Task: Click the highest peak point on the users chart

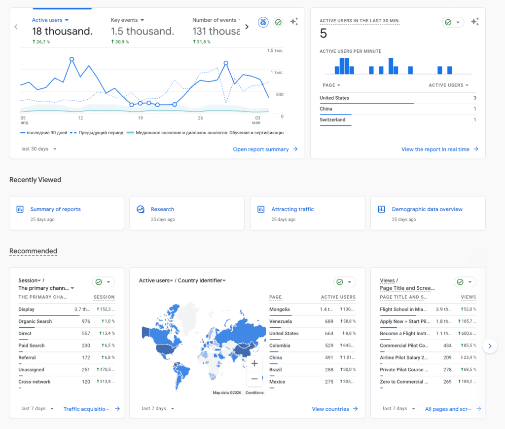Action: (72, 59)
